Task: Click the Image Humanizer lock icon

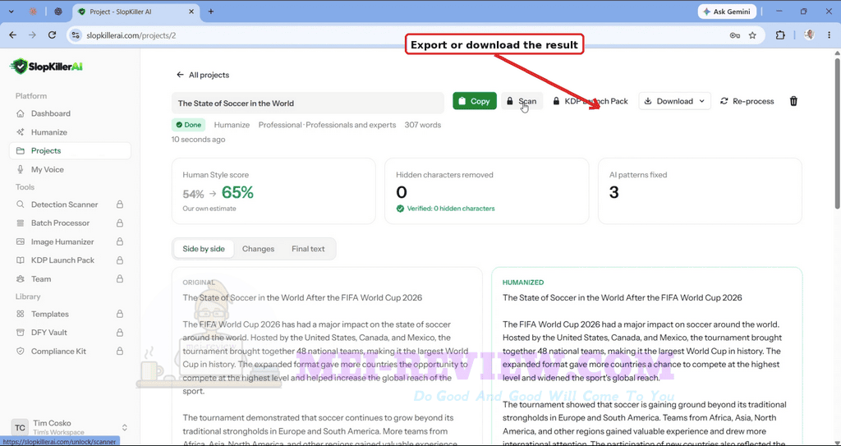Action: pyautogui.click(x=120, y=241)
